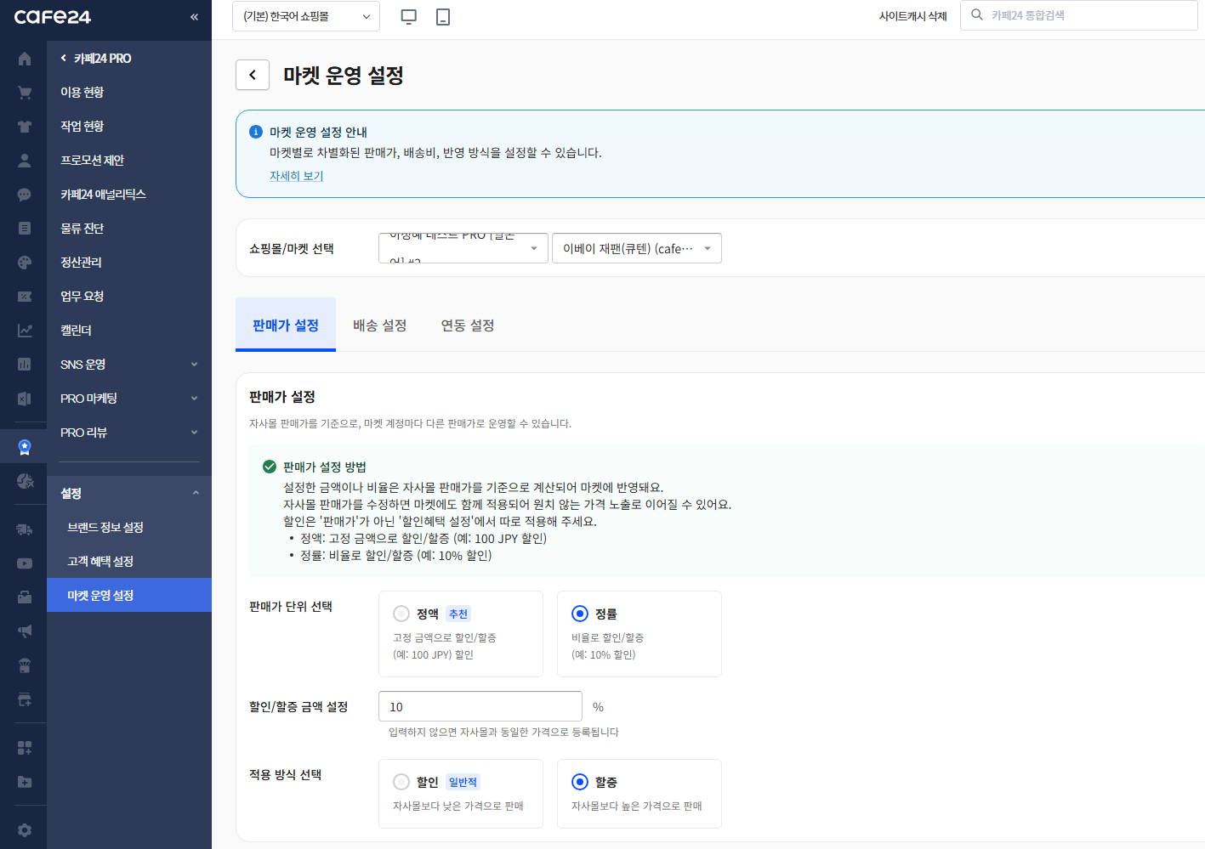Open the 한국어 쇼핑몰 language dropdown
The image size is (1205, 849).
306,16
